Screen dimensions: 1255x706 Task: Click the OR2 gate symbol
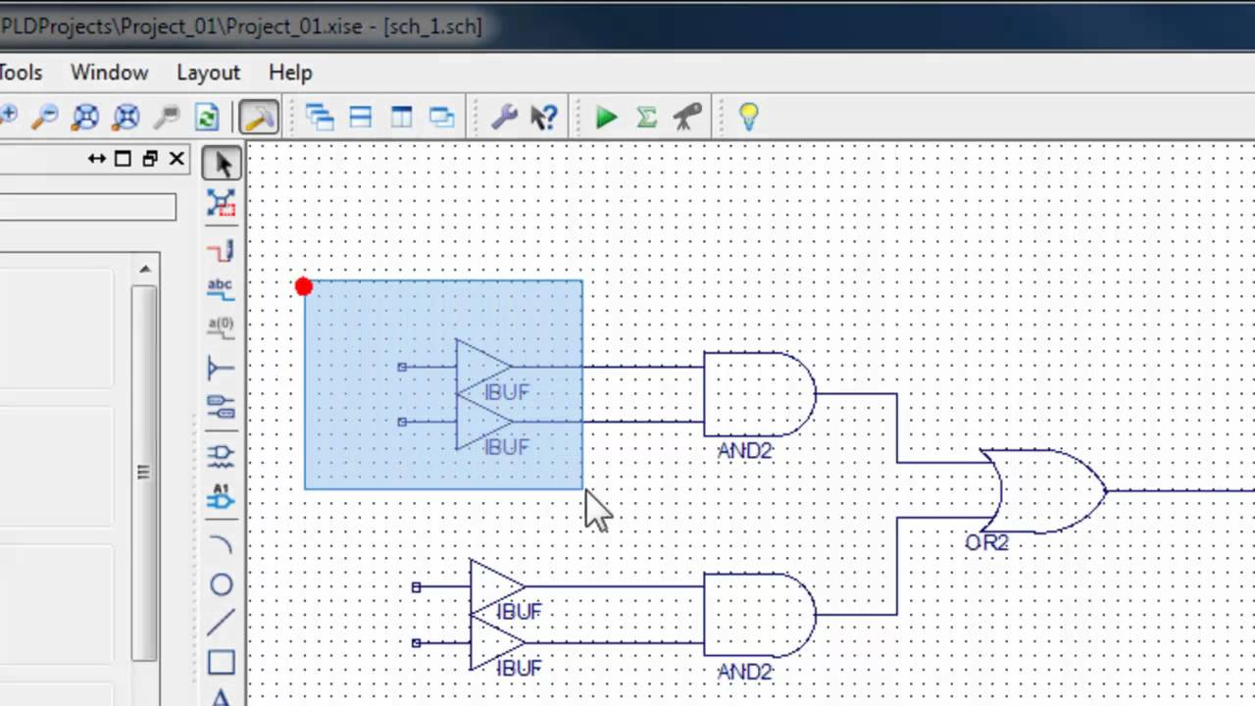click(1044, 491)
